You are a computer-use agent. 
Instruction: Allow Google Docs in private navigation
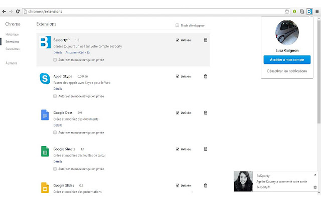(x=55, y=132)
